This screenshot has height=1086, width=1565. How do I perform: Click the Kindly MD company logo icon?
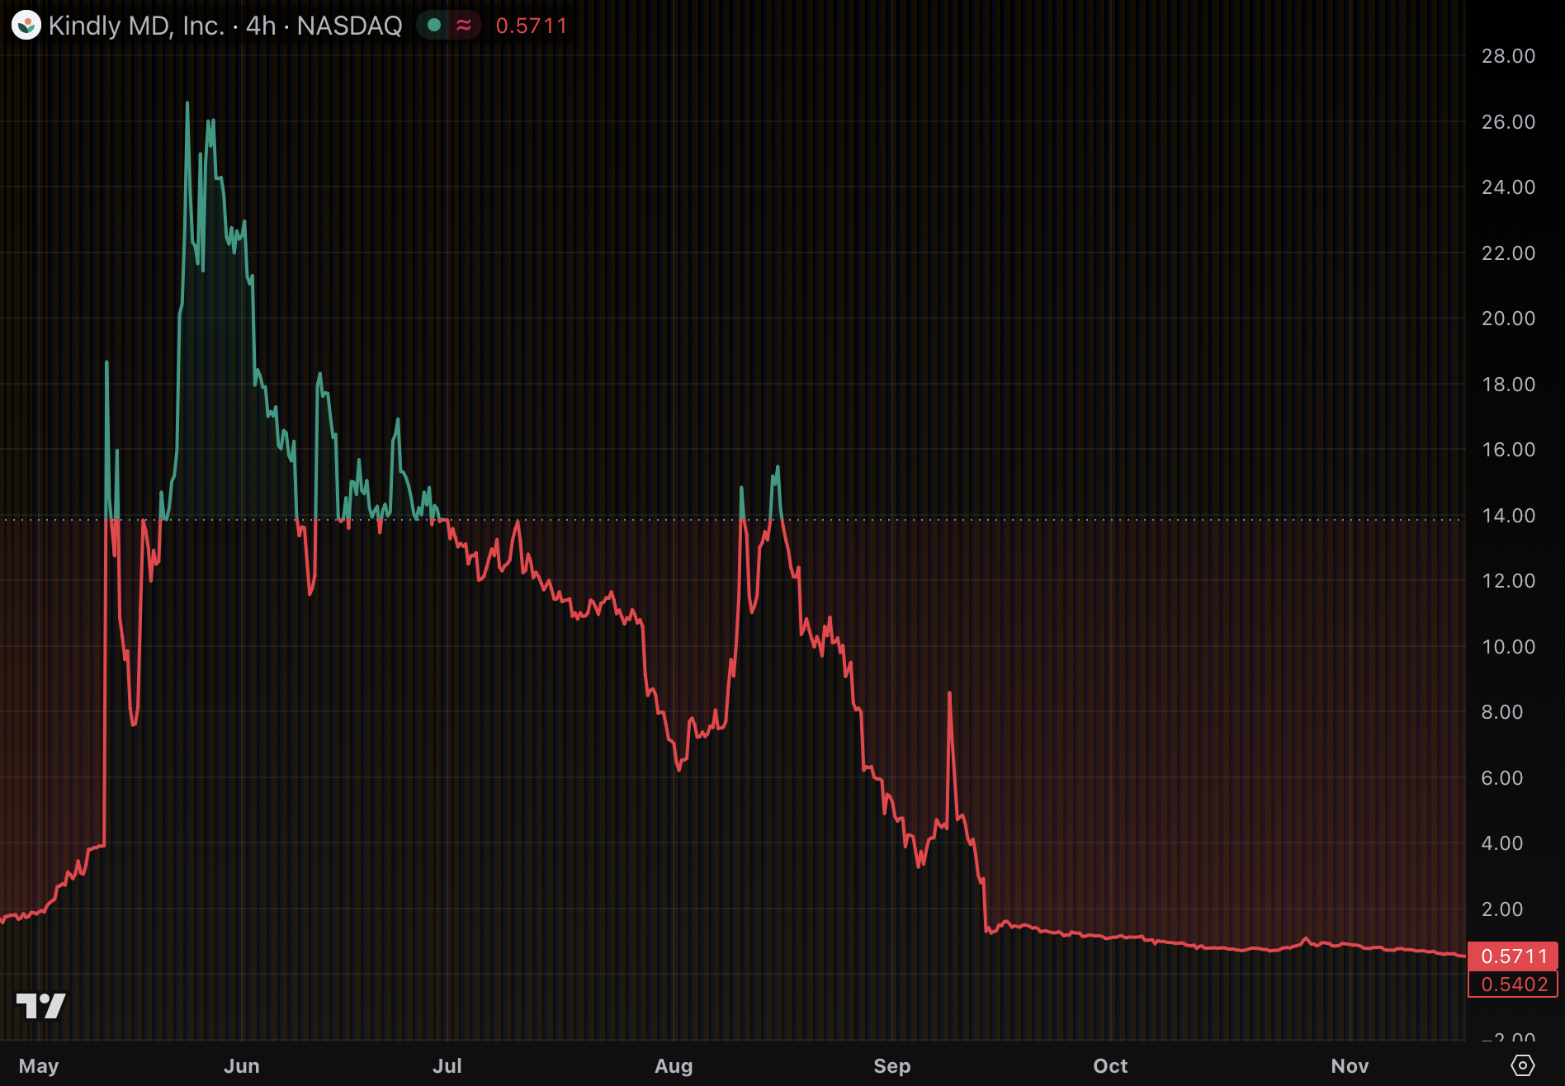click(x=26, y=26)
